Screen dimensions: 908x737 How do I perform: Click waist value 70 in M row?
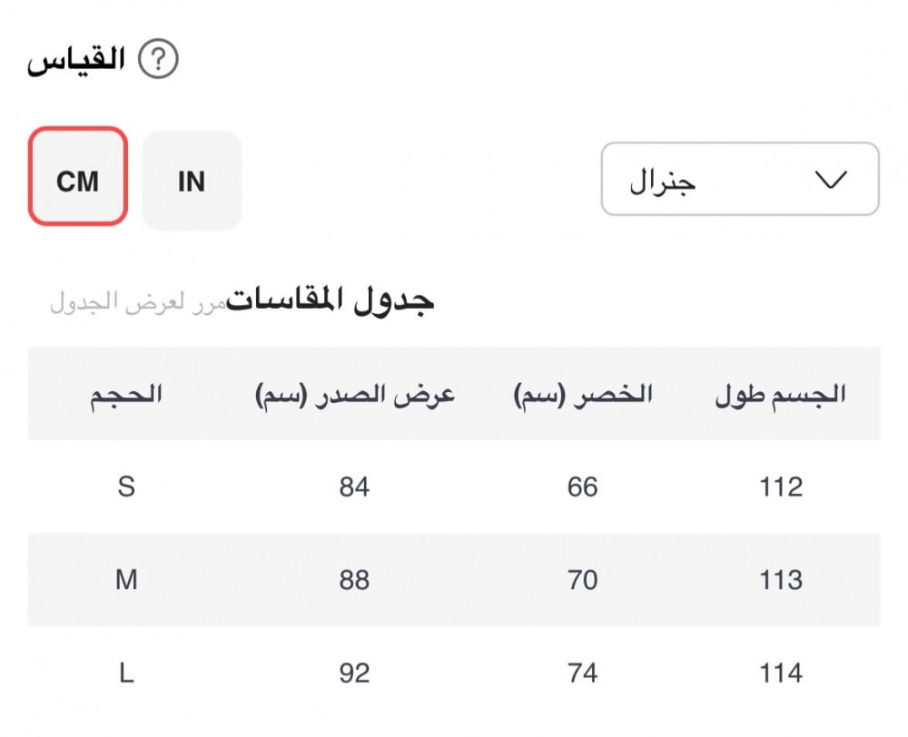point(583,580)
